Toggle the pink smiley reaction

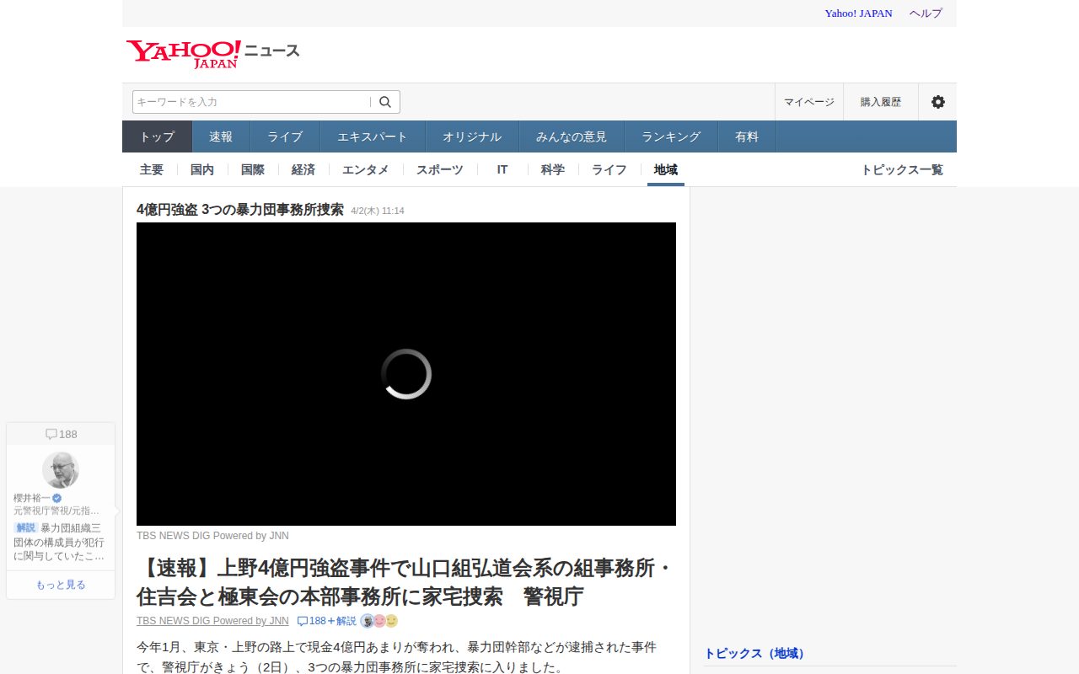click(x=379, y=621)
